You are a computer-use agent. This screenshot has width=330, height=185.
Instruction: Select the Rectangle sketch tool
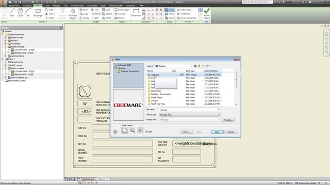tap(38, 13)
